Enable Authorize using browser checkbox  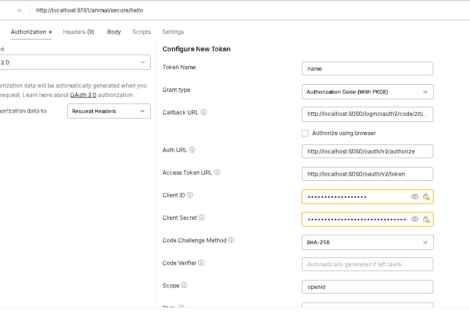pyautogui.click(x=305, y=133)
